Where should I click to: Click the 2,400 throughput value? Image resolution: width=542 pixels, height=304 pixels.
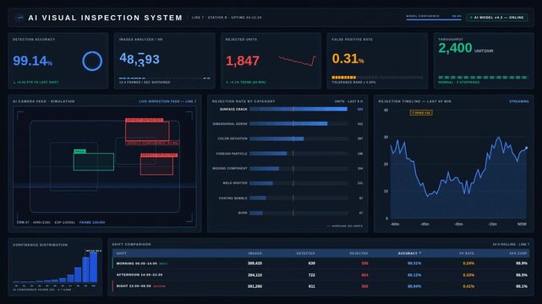point(455,48)
